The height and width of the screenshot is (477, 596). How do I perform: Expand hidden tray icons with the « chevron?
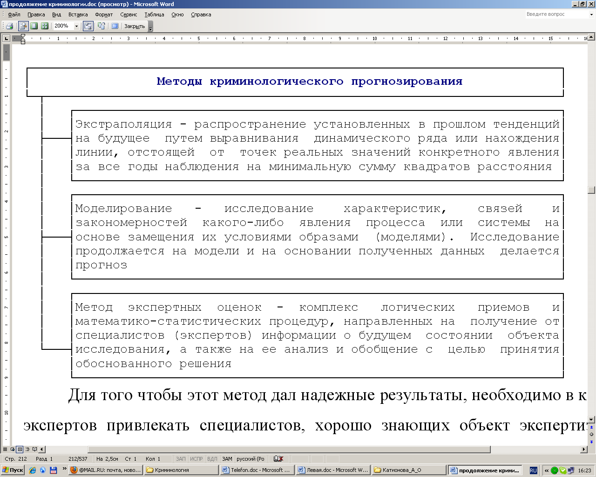tap(547, 470)
